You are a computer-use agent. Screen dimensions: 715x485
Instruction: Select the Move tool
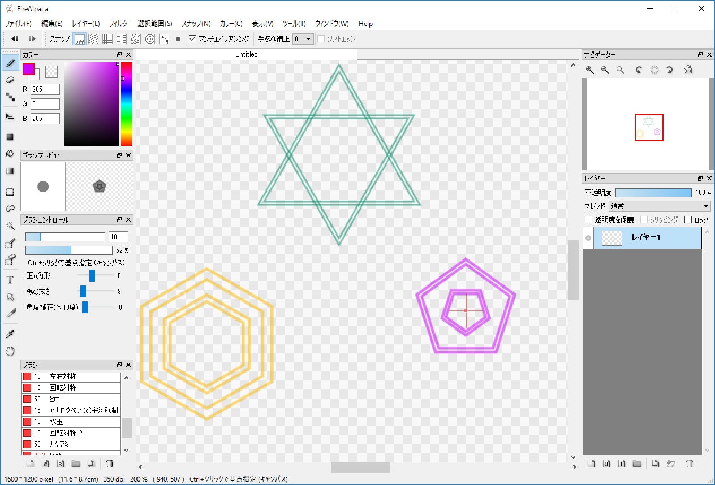[10, 117]
